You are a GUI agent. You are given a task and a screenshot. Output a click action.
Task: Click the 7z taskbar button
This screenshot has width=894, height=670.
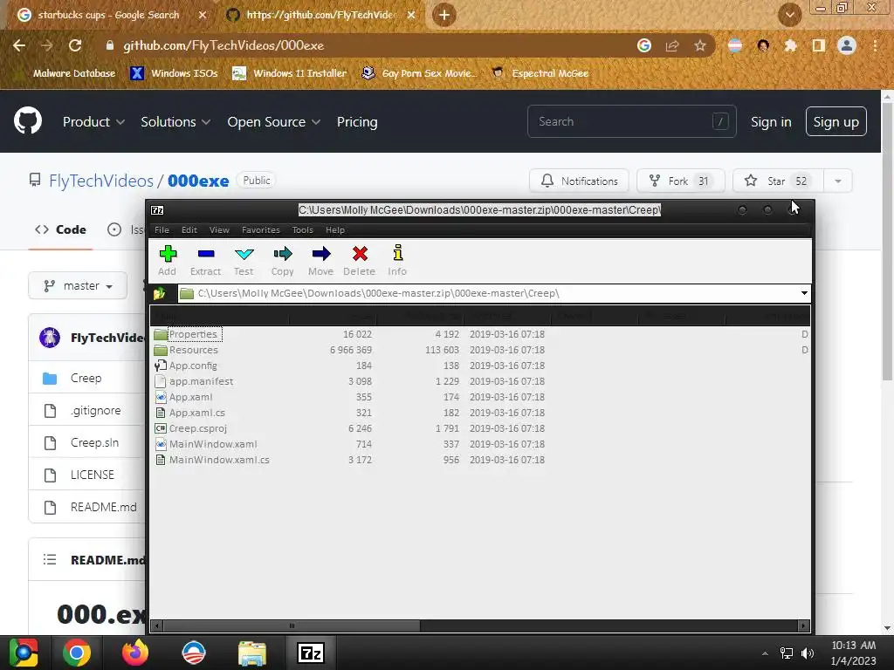[311, 653]
